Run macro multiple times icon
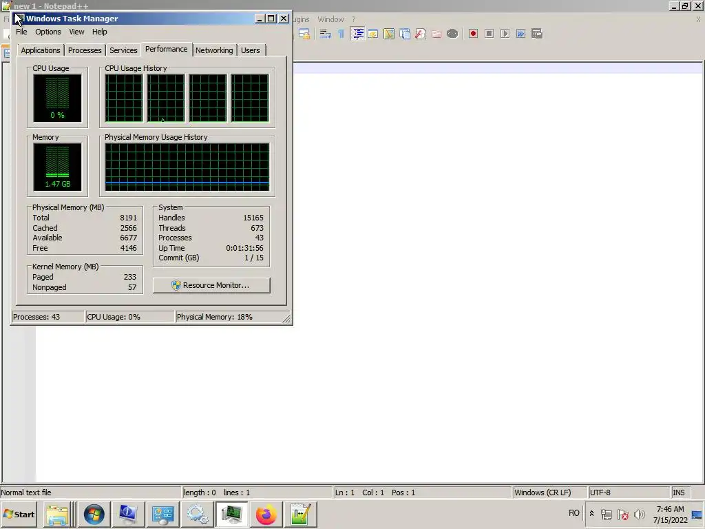Viewport: 705px width, 529px height. [x=520, y=34]
